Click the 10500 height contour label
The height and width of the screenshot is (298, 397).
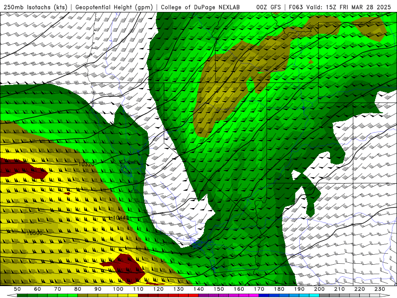click(x=34, y=233)
